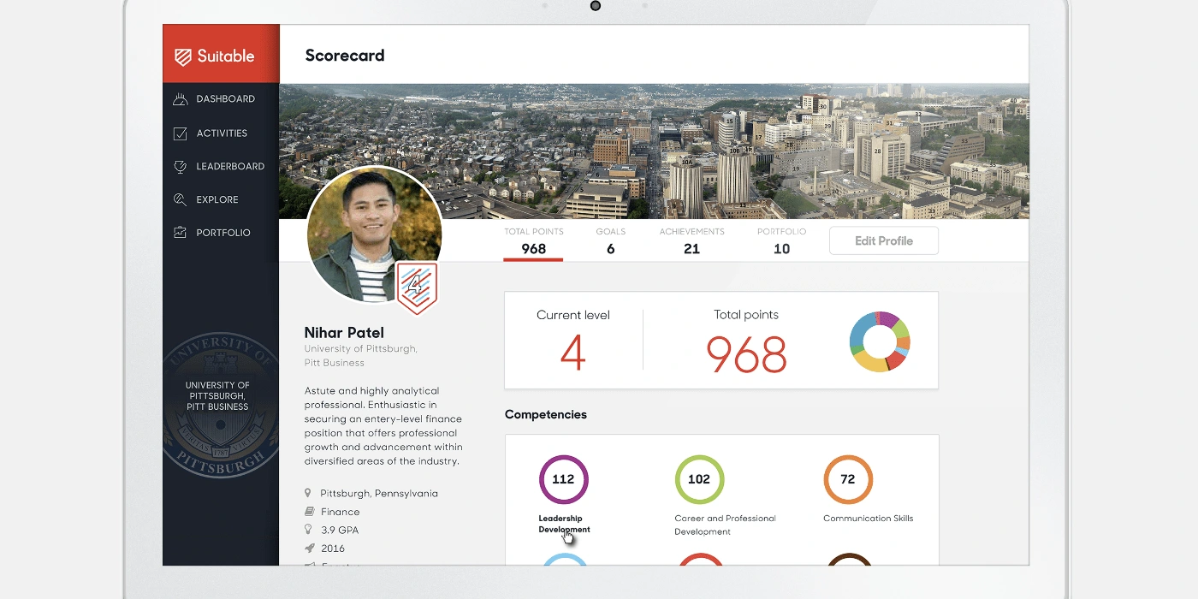Click the location pin icon by Pittsburgh
The height and width of the screenshot is (599, 1198).
pos(308,494)
